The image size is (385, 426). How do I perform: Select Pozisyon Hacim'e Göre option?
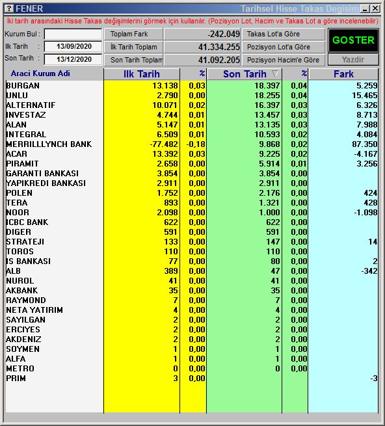284,60
